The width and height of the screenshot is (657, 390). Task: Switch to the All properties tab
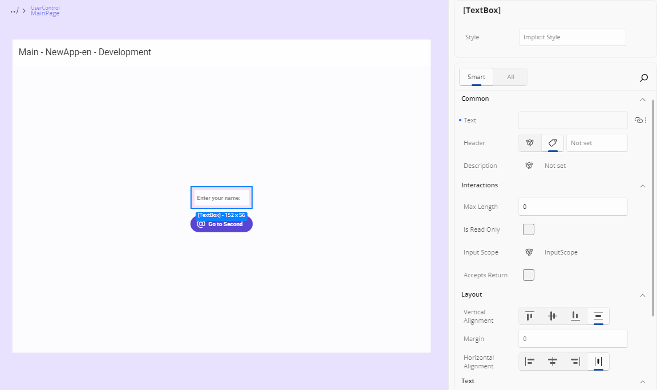tap(510, 76)
